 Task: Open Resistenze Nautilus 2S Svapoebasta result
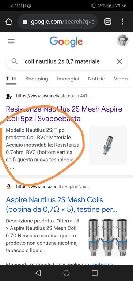[x=64, y=114]
